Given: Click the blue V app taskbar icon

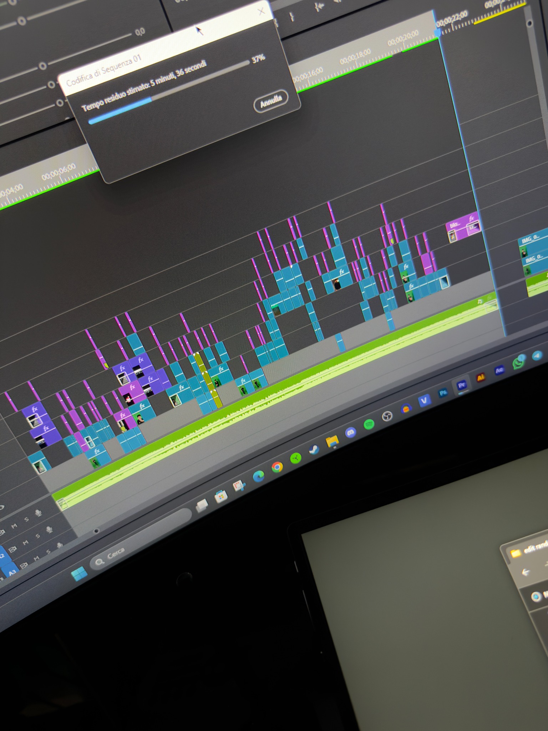Looking at the screenshot, I should click(x=424, y=400).
